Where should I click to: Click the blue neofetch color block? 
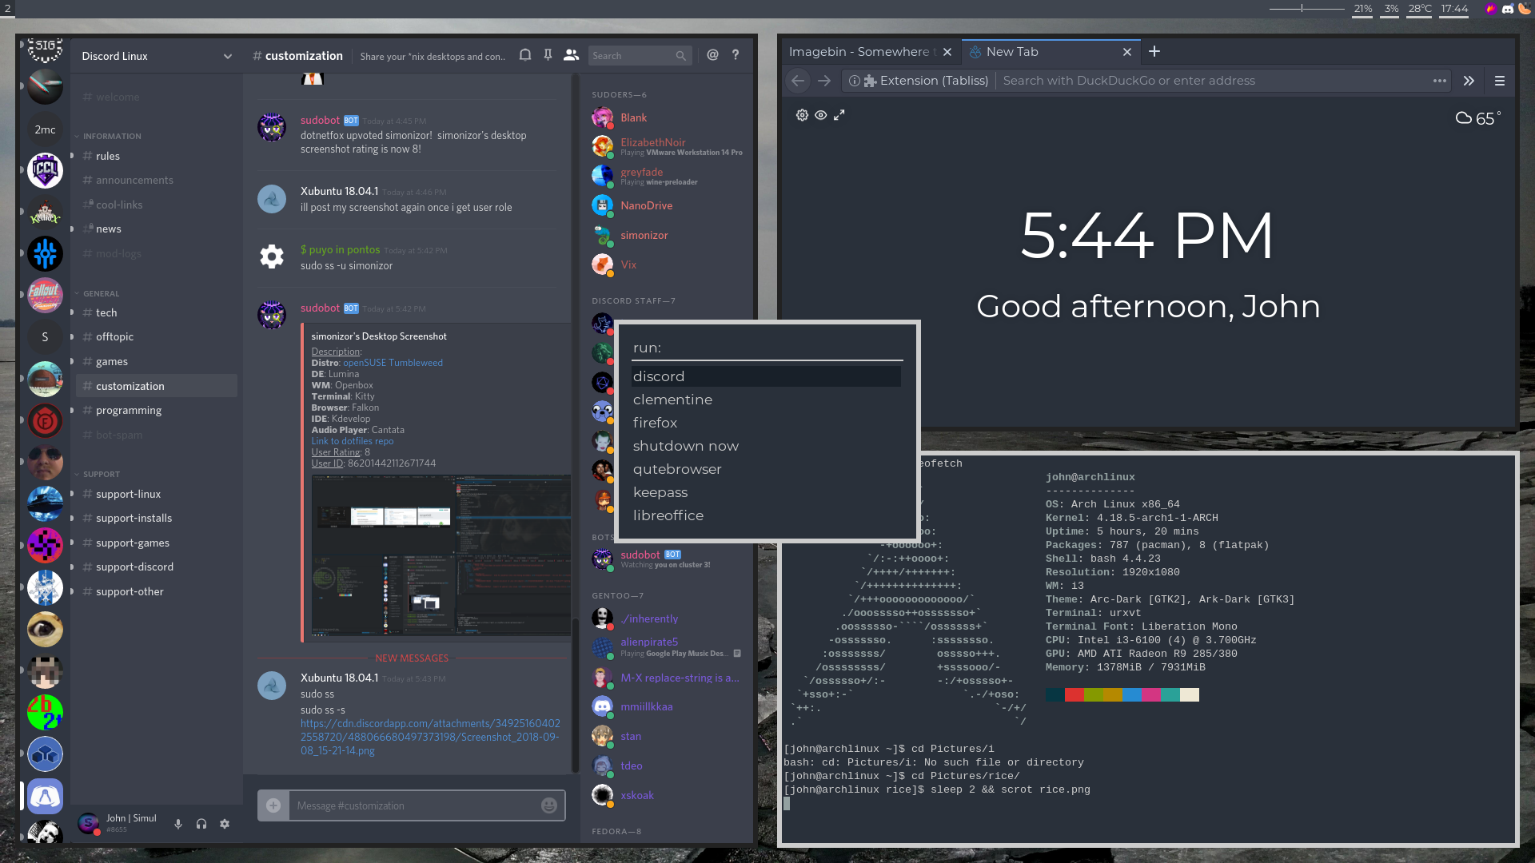[x=1131, y=694]
